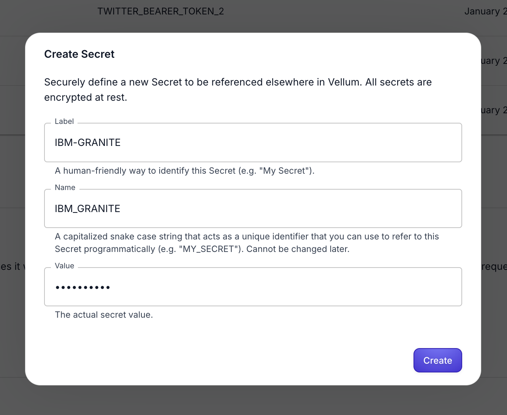The width and height of the screenshot is (507, 415).
Task: Click the dimmed backdrop above the dialog's left side
Action: pos(46,17)
